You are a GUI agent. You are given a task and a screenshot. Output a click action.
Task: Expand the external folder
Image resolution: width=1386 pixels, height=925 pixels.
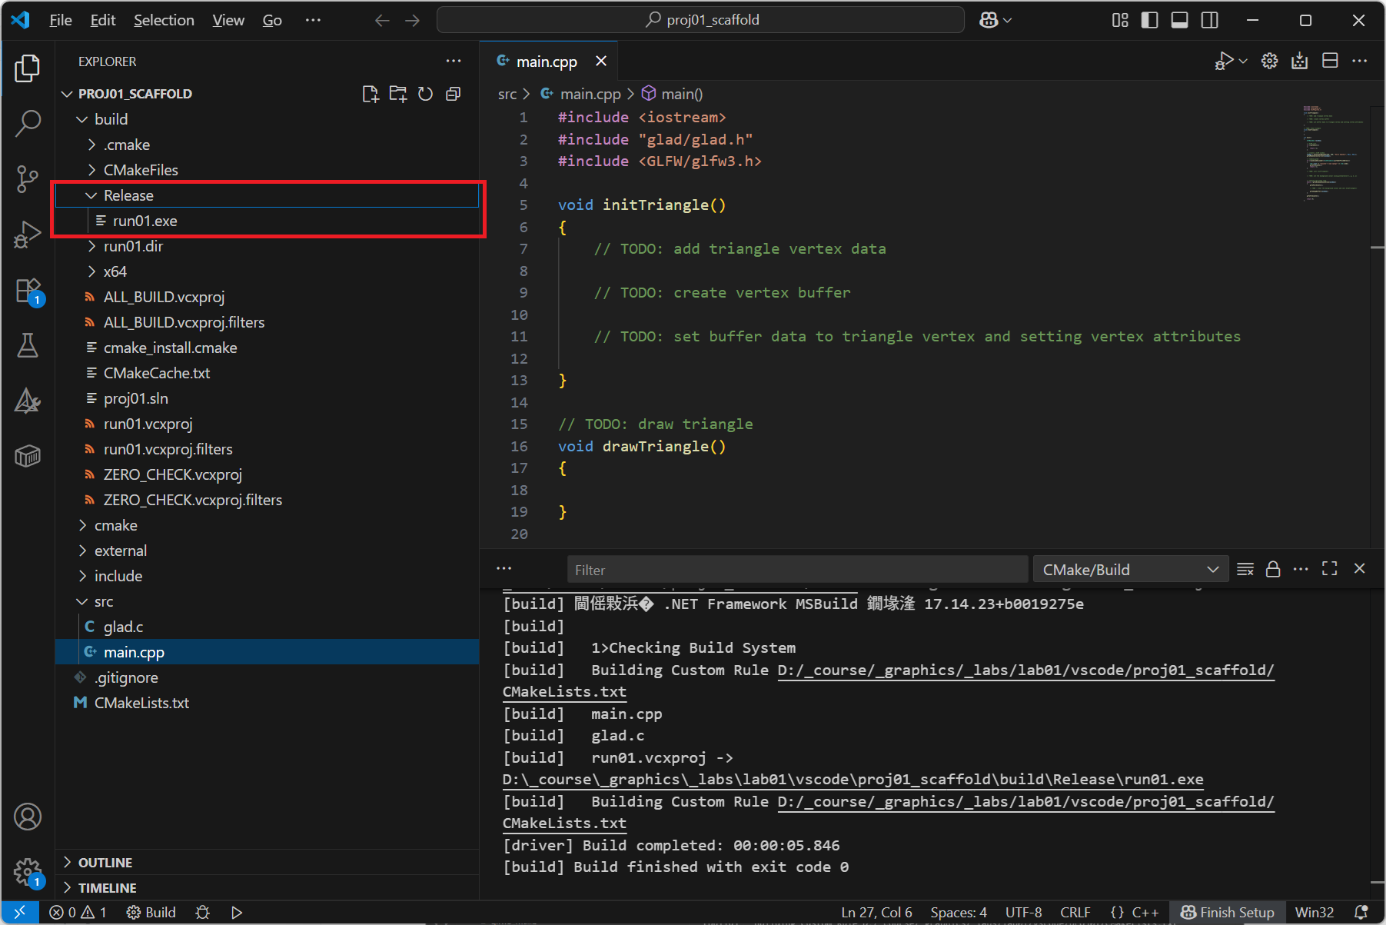tap(120, 551)
